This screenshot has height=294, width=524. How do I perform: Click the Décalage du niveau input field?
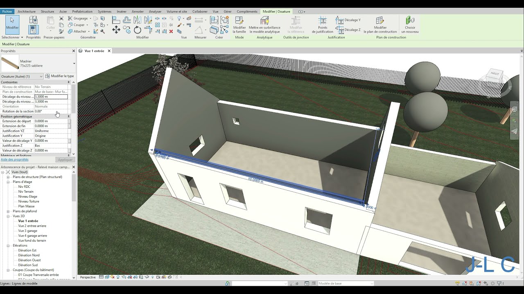pyautogui.click(x=51, y=97)
